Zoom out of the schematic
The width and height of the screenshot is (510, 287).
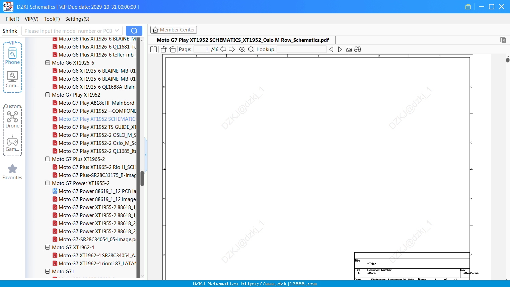[x=251, y=50]
